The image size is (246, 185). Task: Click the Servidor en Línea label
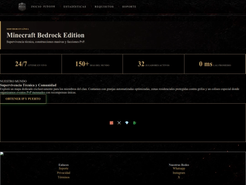(x=18, y=29)
